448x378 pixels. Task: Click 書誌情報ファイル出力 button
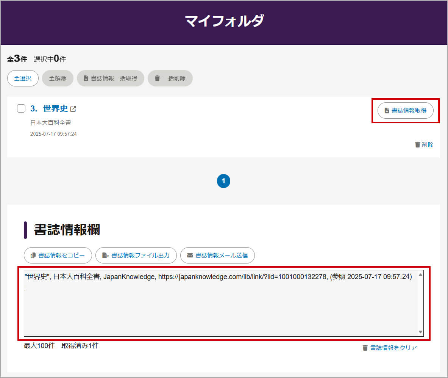136,255
